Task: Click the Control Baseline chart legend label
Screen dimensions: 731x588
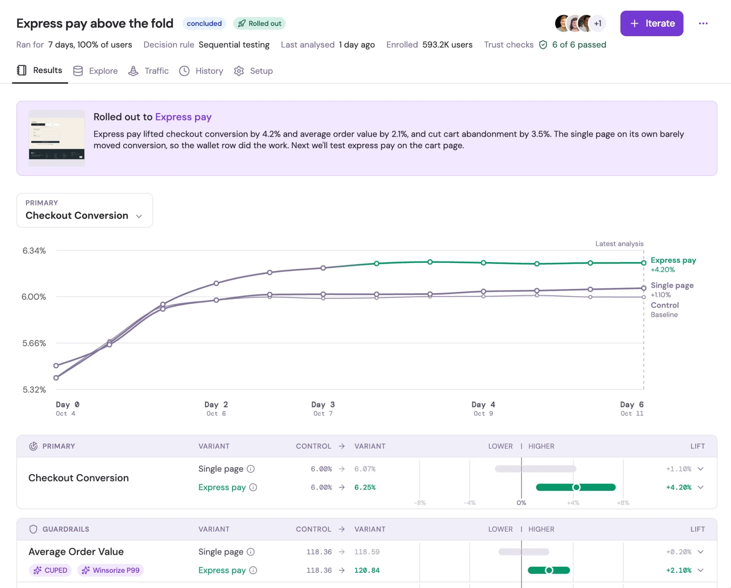Action: coord(665,310)
